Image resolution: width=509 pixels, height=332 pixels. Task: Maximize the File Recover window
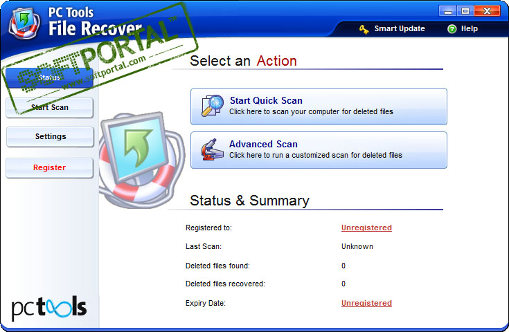pos(465,11)
